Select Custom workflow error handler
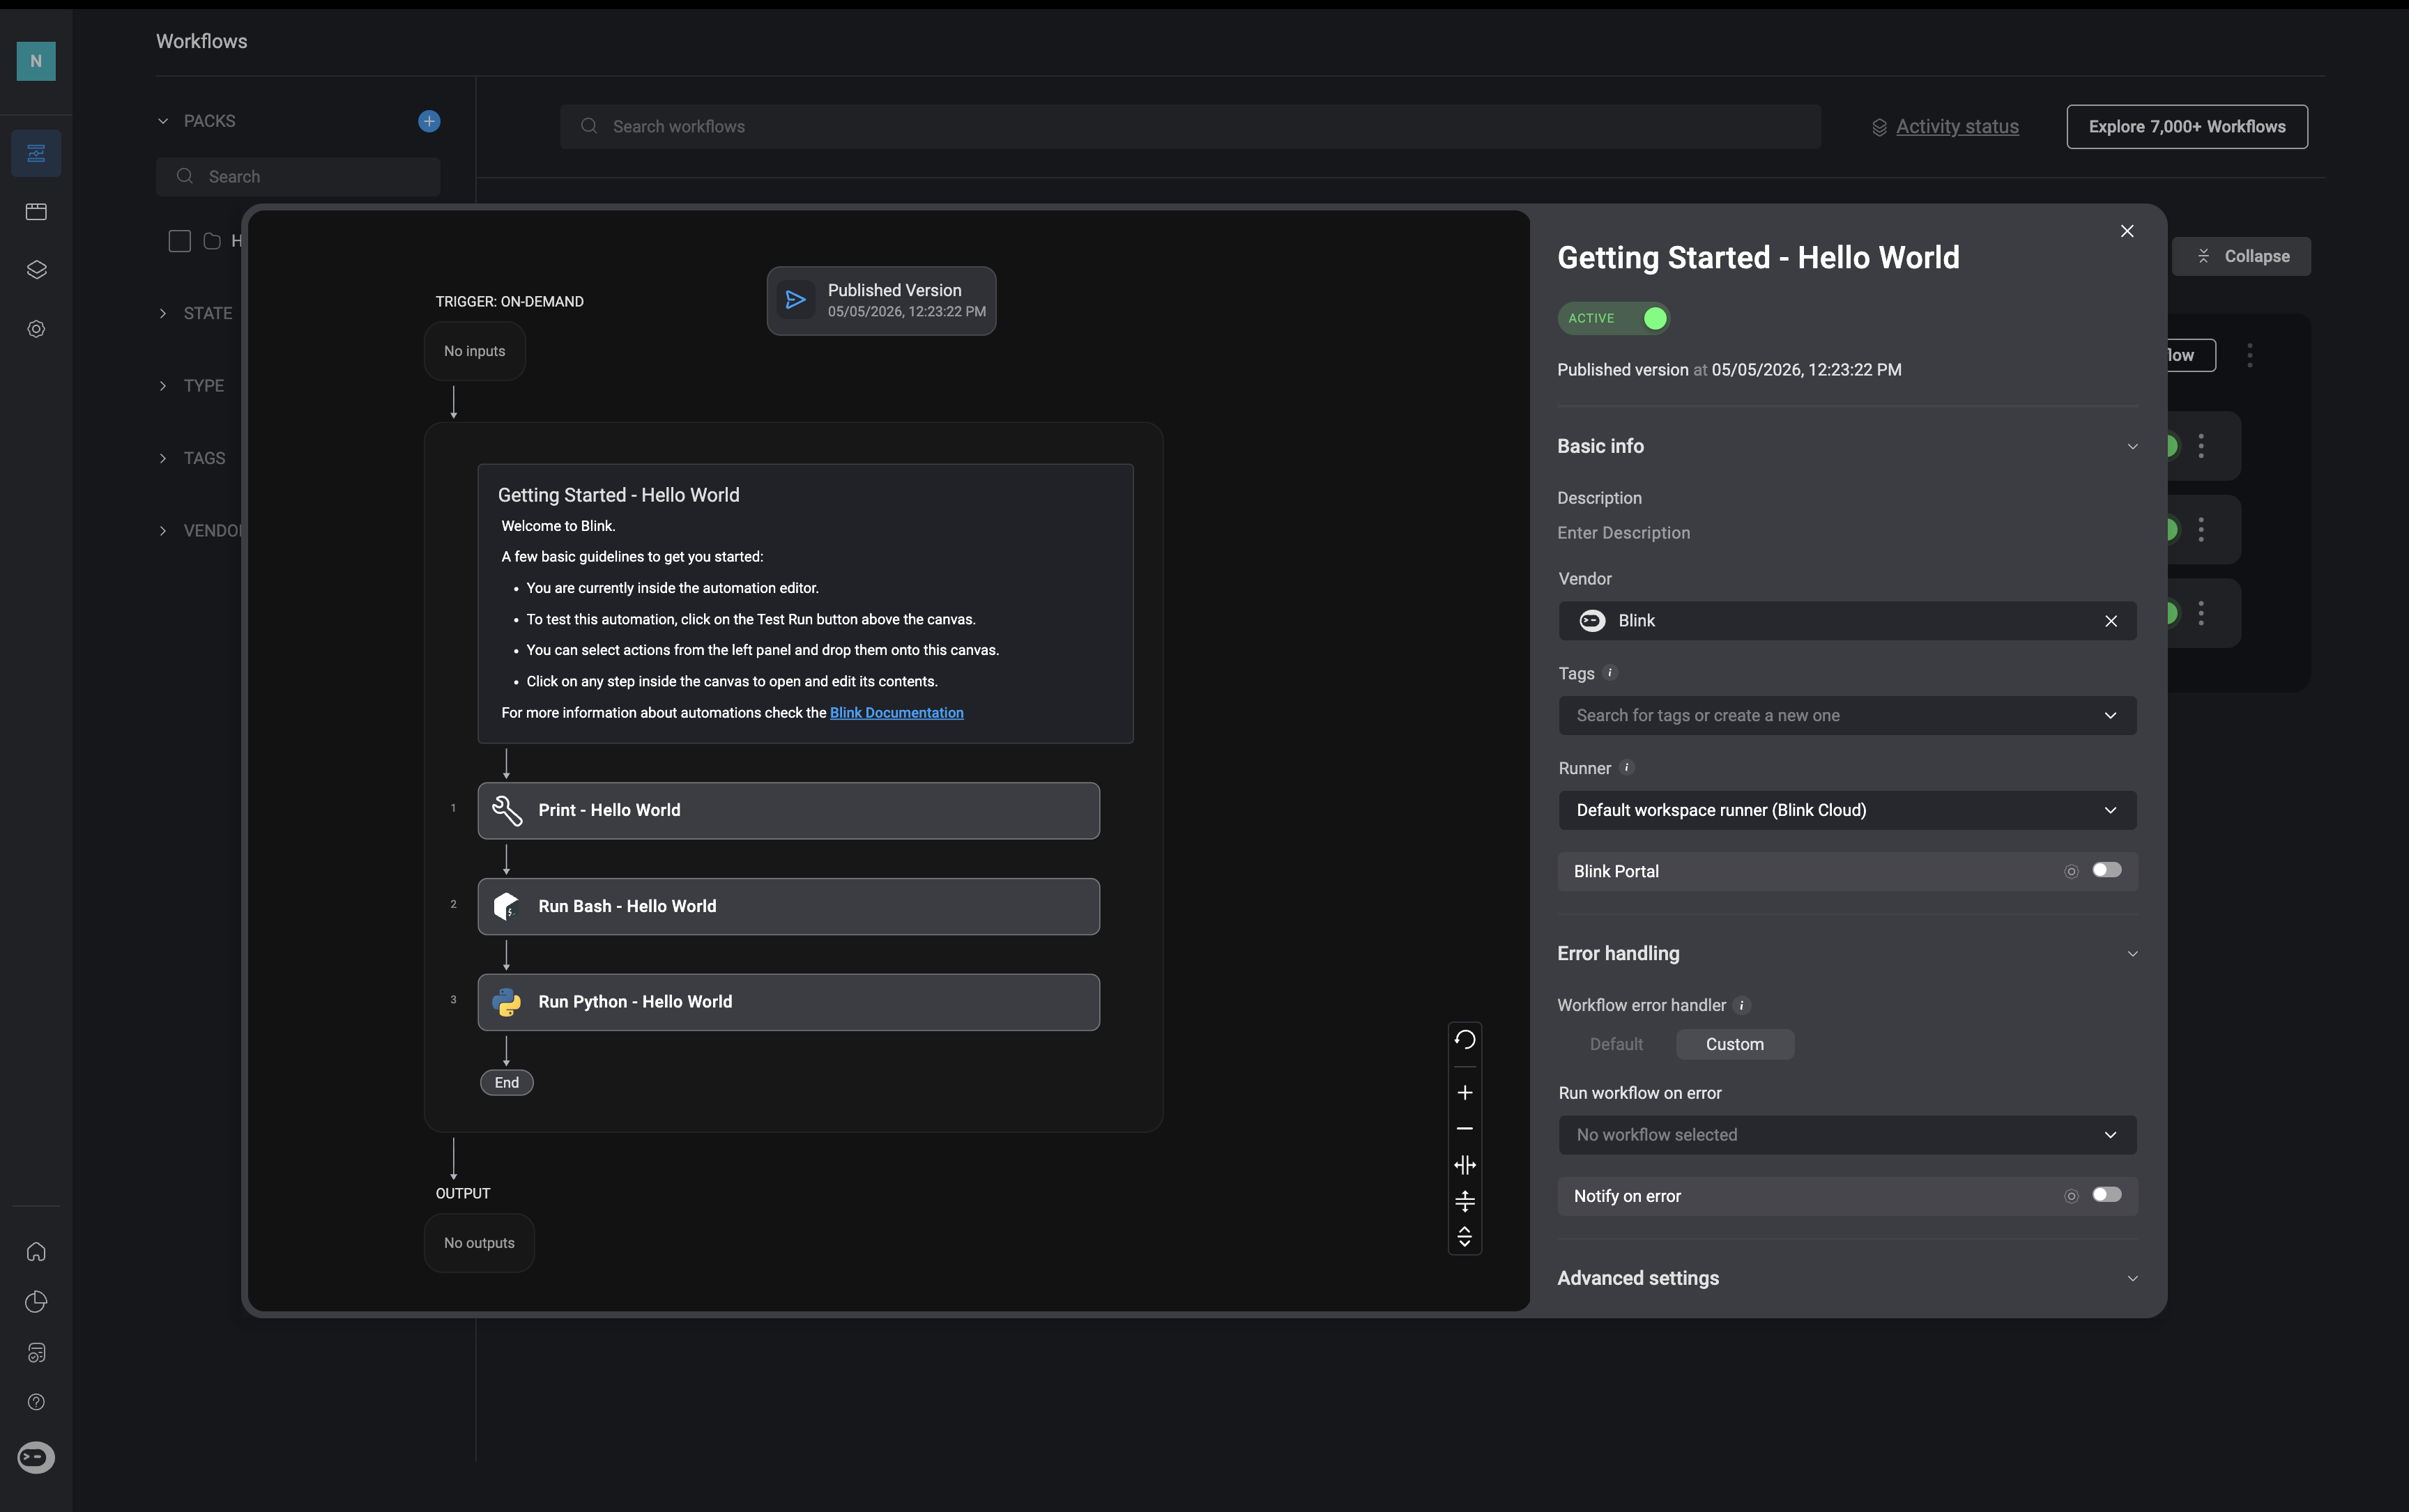The height and width of the screenshot is (1512, 2409). (1735, 1044)
